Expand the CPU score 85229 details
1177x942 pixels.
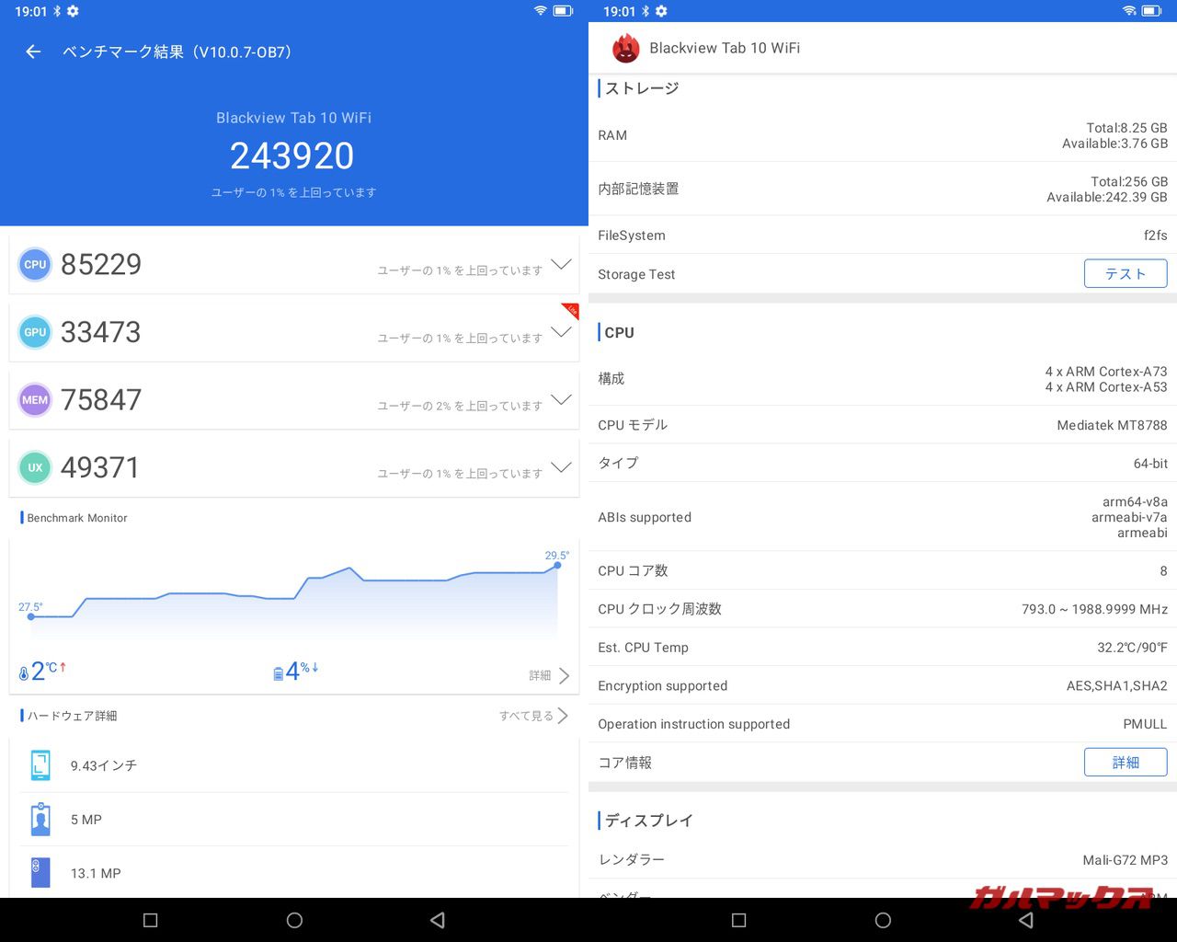pyautogui.click(x=561, y=265)
